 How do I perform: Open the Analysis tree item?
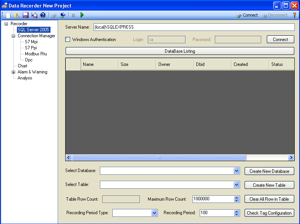pos(25,78)
